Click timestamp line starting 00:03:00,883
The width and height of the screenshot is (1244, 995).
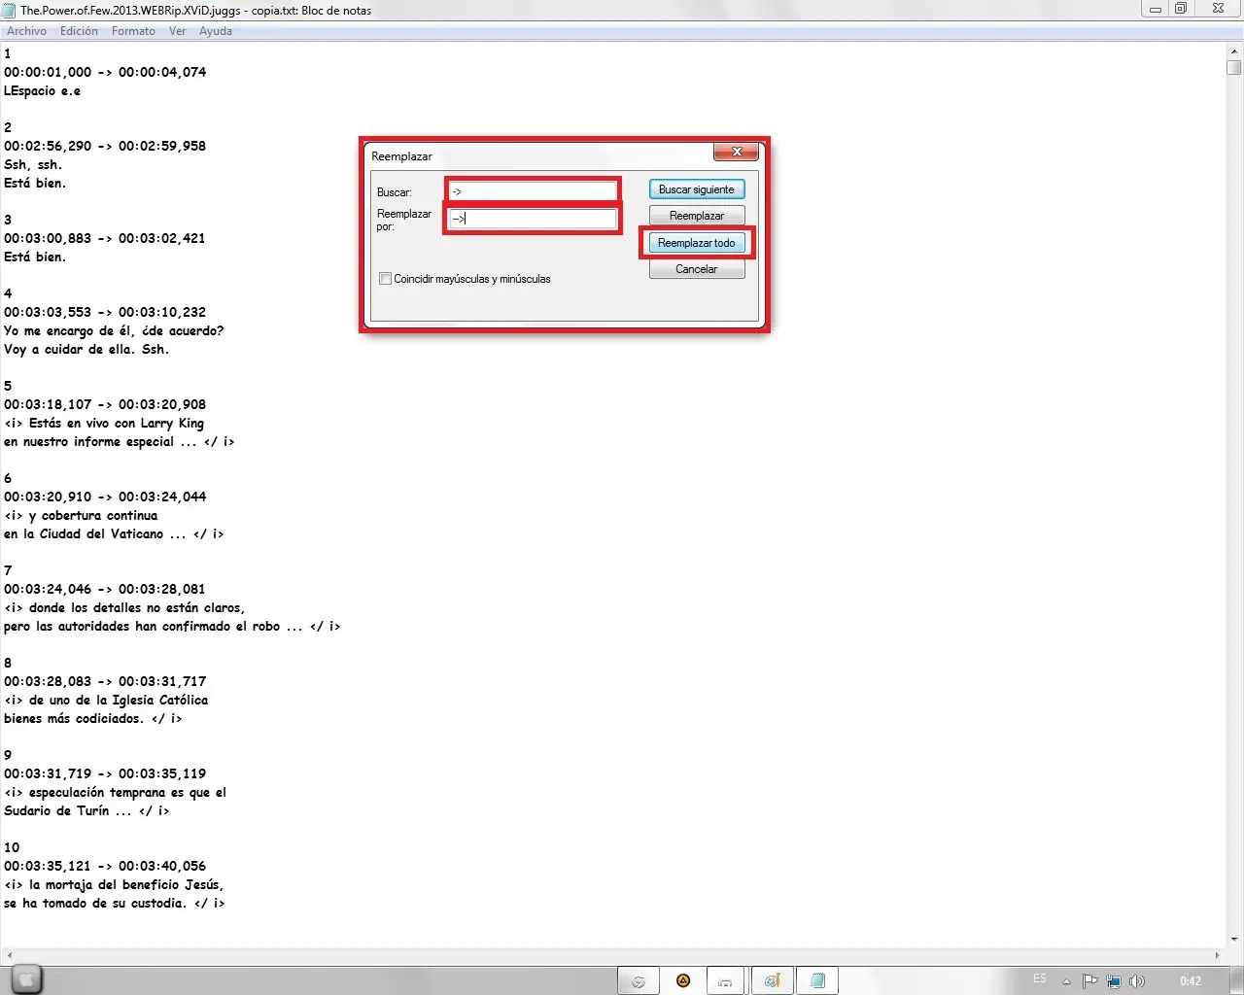click(x=105, y=238)
